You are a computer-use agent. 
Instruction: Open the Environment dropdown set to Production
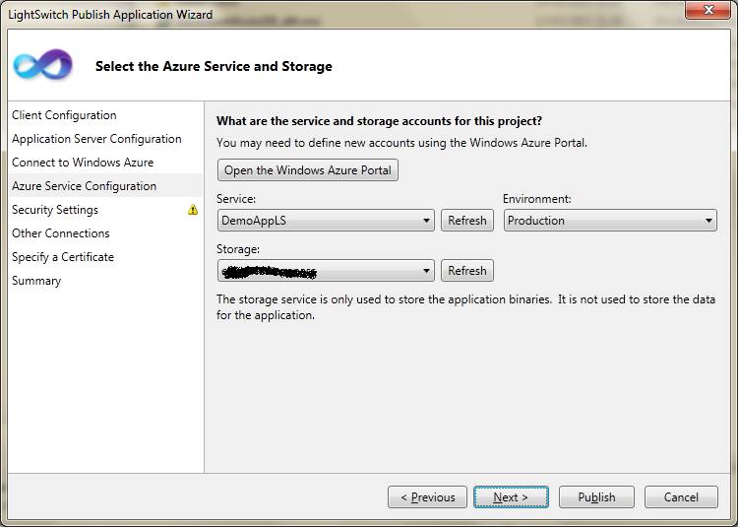[x=610, y=221]
